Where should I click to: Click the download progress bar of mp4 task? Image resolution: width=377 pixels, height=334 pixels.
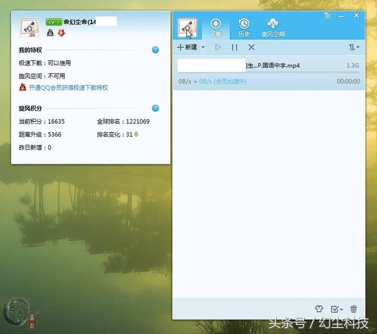[x=269, y=72]
